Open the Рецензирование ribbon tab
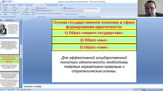 click(x=52, y=5)
